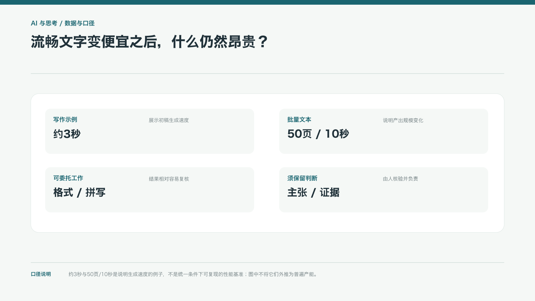
Task: Click the '须保留判断' card label
Action: [302, 178]
